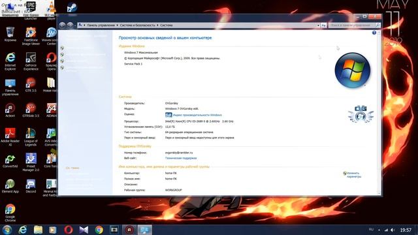Open Панель управления desktop icon
The height and width of the screenshot is (235, 418).
point(10,87)
